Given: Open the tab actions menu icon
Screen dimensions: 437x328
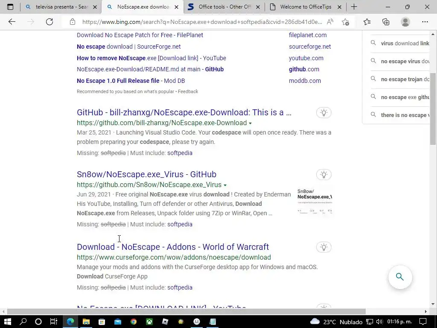Looking at the screenshot, I should pyautogui.click(x=10, y=7).
